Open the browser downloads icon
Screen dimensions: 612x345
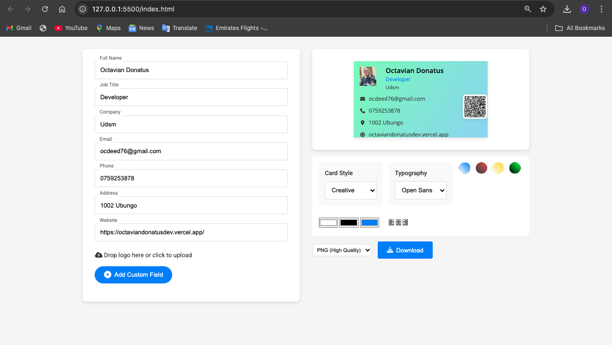(x=567, y=9)
